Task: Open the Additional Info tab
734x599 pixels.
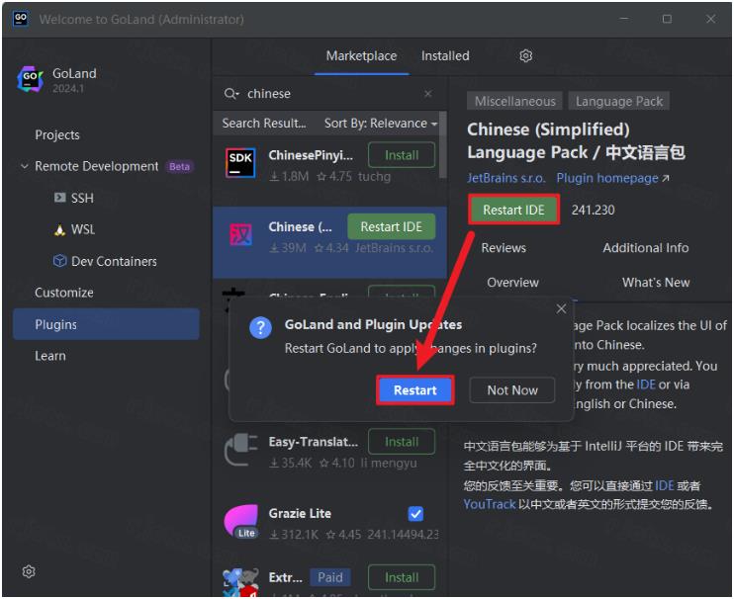Action: [x=646, y=248]
